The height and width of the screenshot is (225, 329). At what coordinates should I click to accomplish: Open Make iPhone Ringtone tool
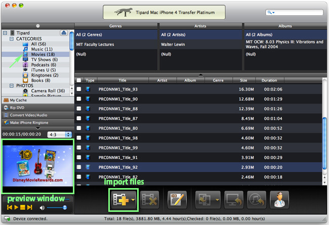(38, 122)
